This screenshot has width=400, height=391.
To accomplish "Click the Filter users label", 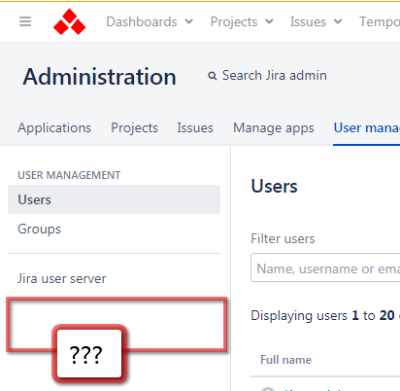I will coord(283,239).
